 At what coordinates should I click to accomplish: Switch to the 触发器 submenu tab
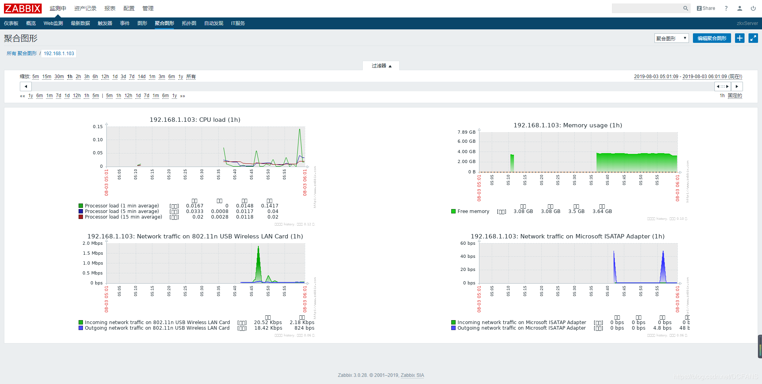[x=105, y=23]
